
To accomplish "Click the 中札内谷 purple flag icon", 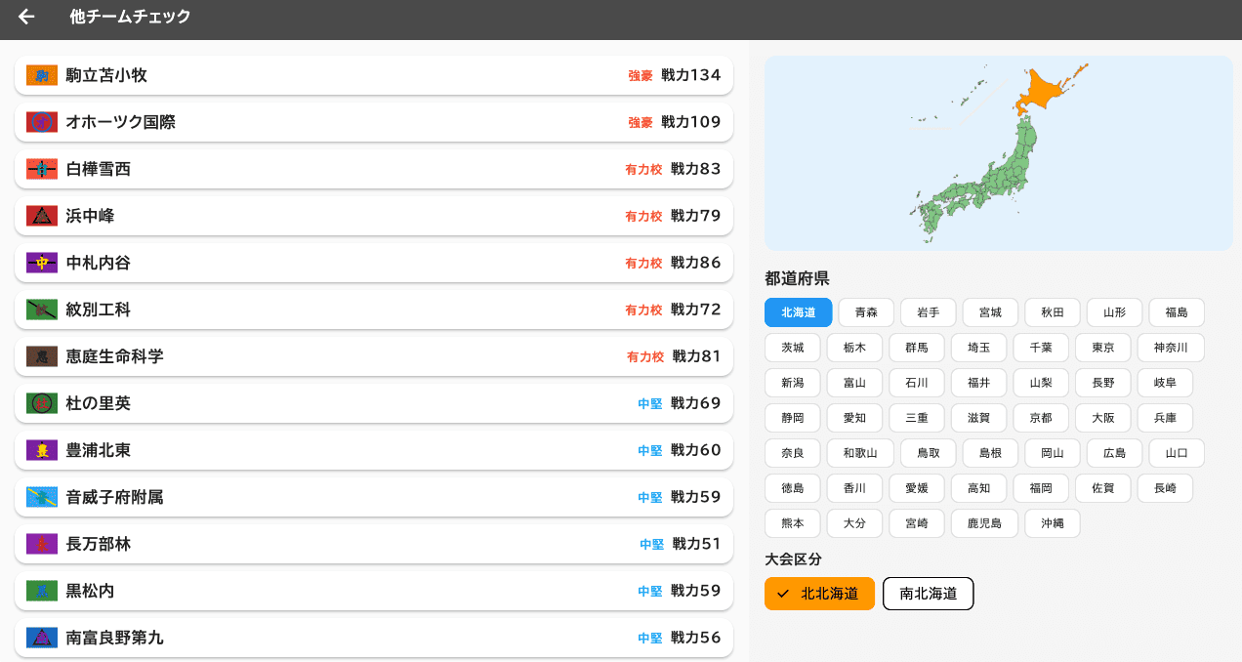I will (42, 263).
